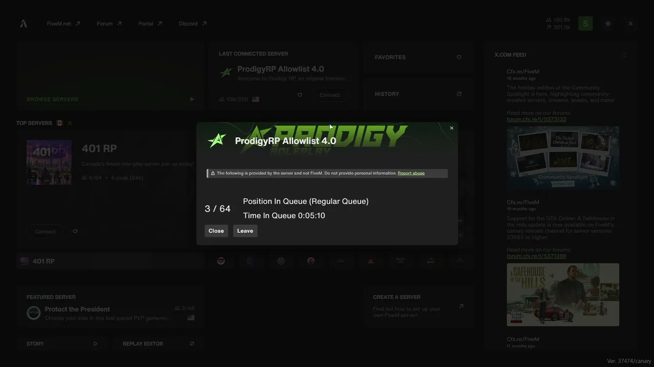
Task: Open the FiveM.net link
Action: click(x=63, y=23)
